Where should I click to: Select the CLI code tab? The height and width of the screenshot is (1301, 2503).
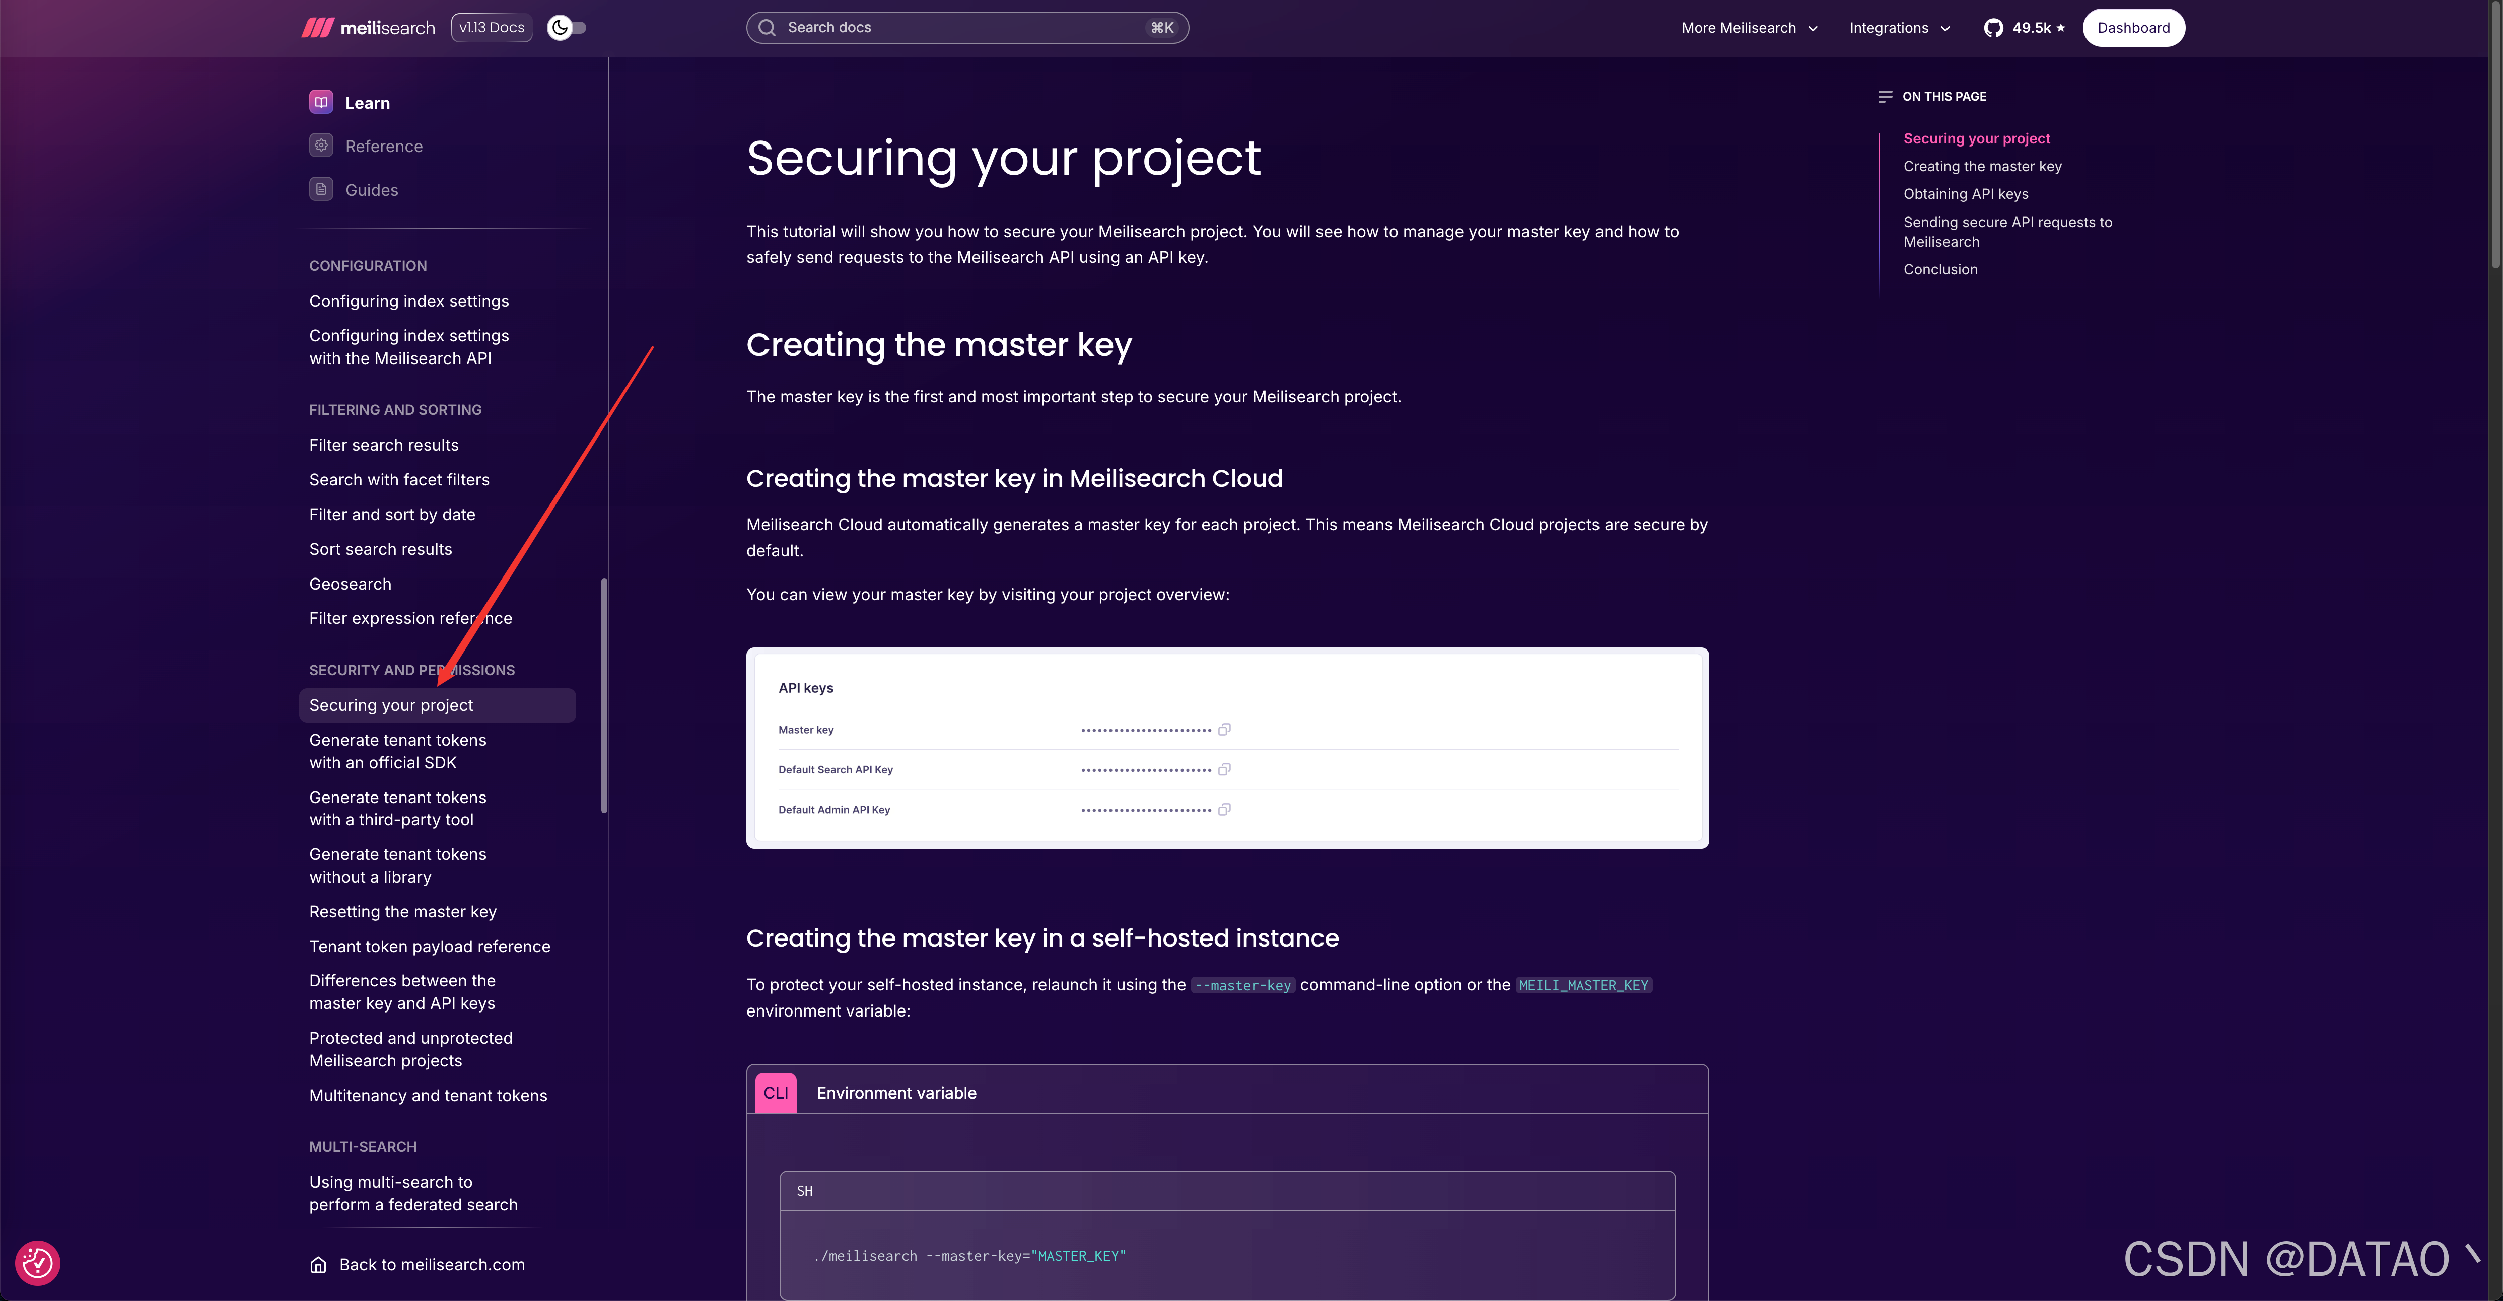(776, 1093)
